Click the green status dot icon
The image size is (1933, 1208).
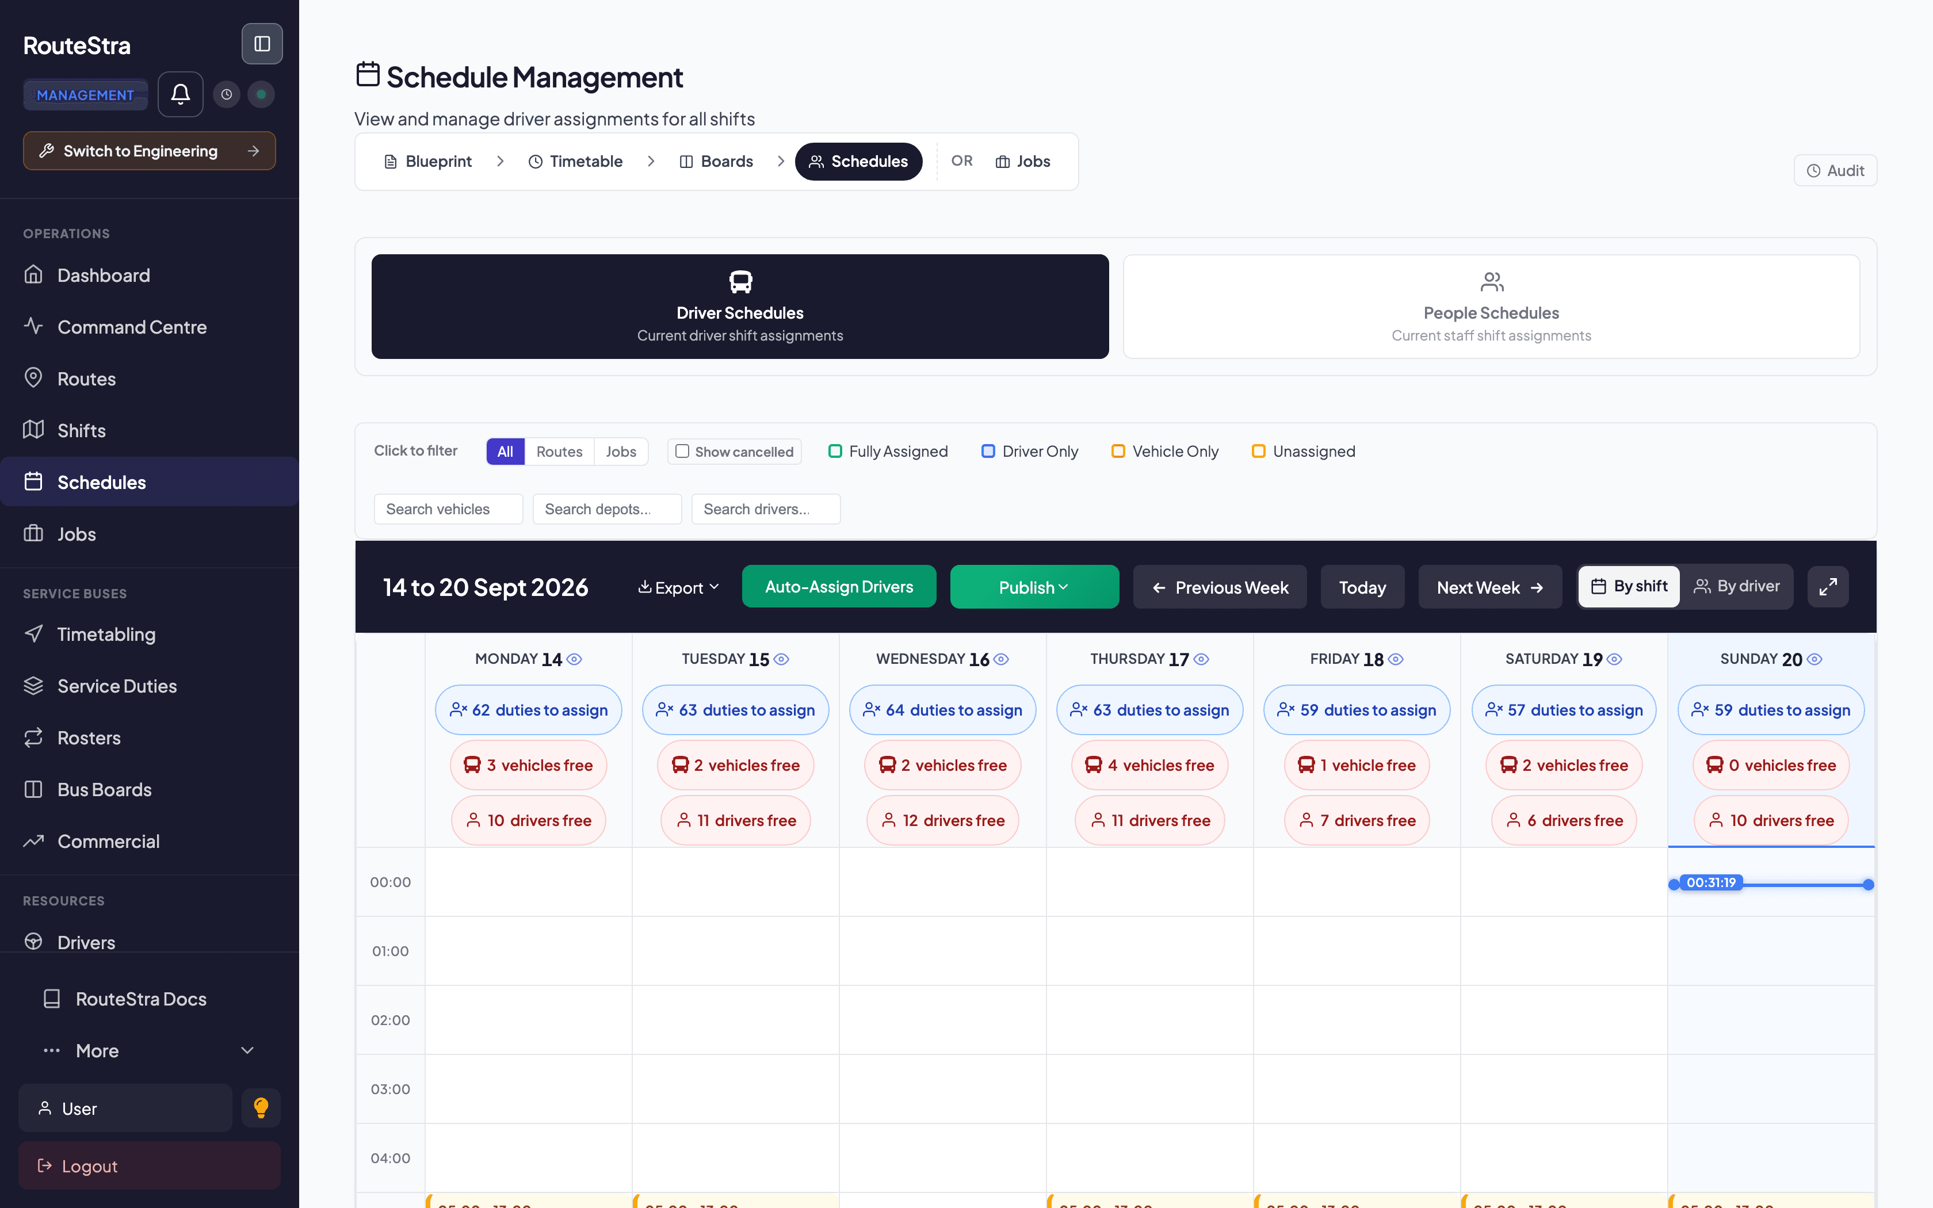click(261, 94)
